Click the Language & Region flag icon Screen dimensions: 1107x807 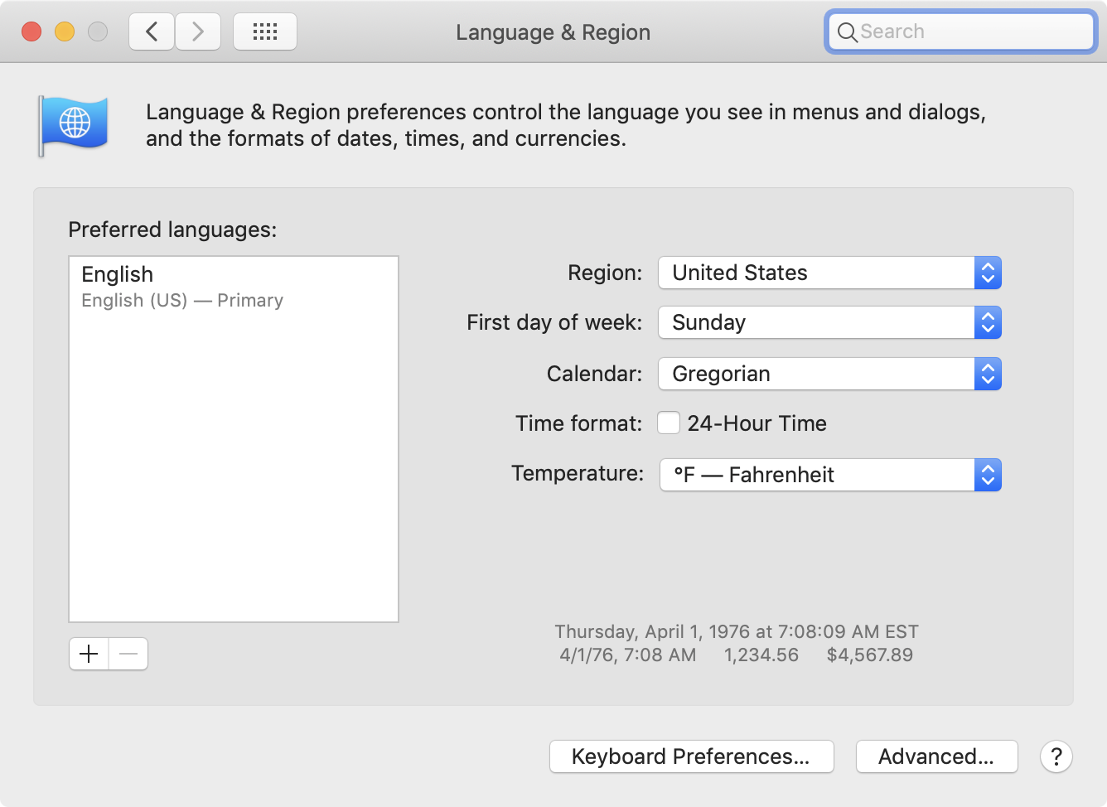coord(74,124)
